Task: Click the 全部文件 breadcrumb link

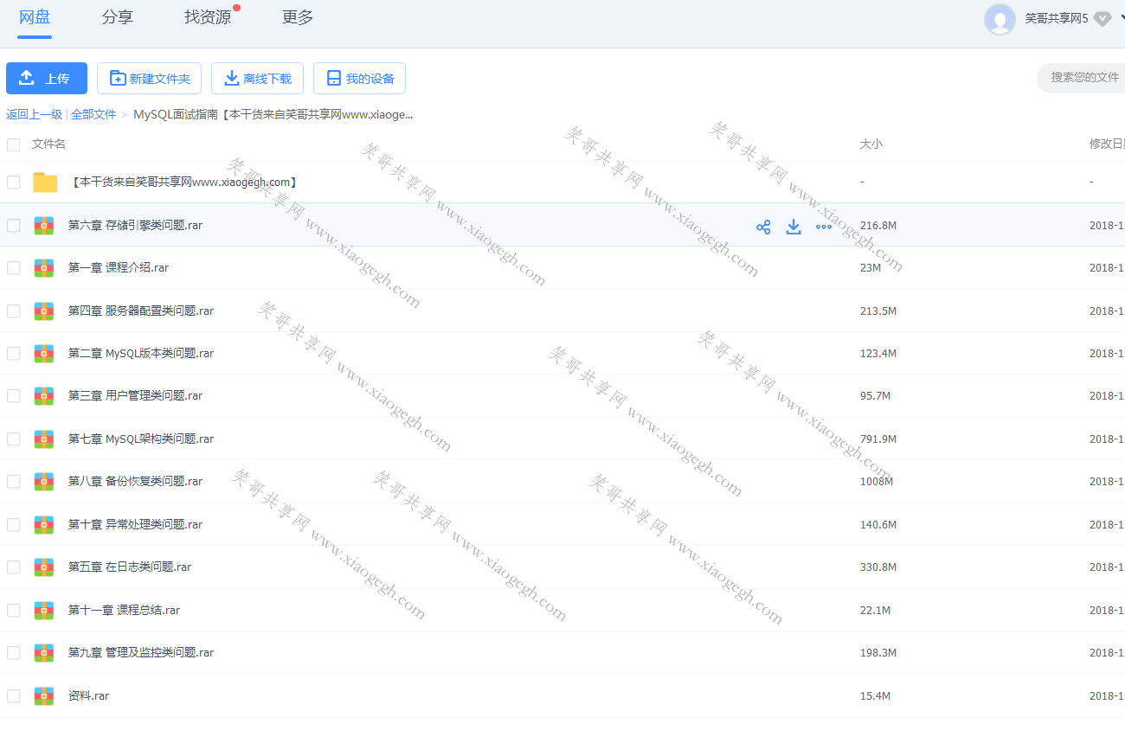Action: point(93,114)
